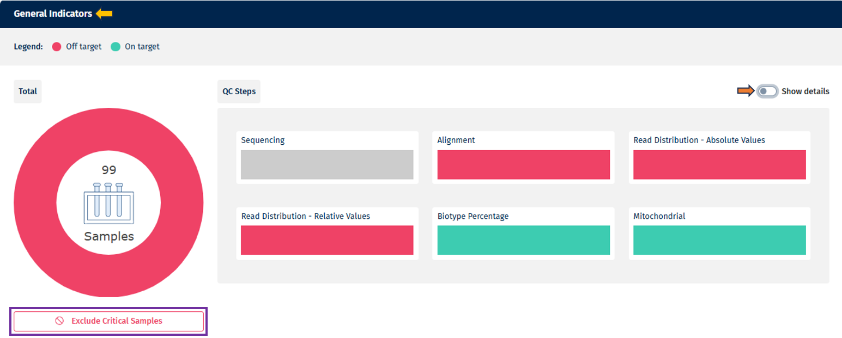Open the Biotype Percentage card

(x=523, y=240)
